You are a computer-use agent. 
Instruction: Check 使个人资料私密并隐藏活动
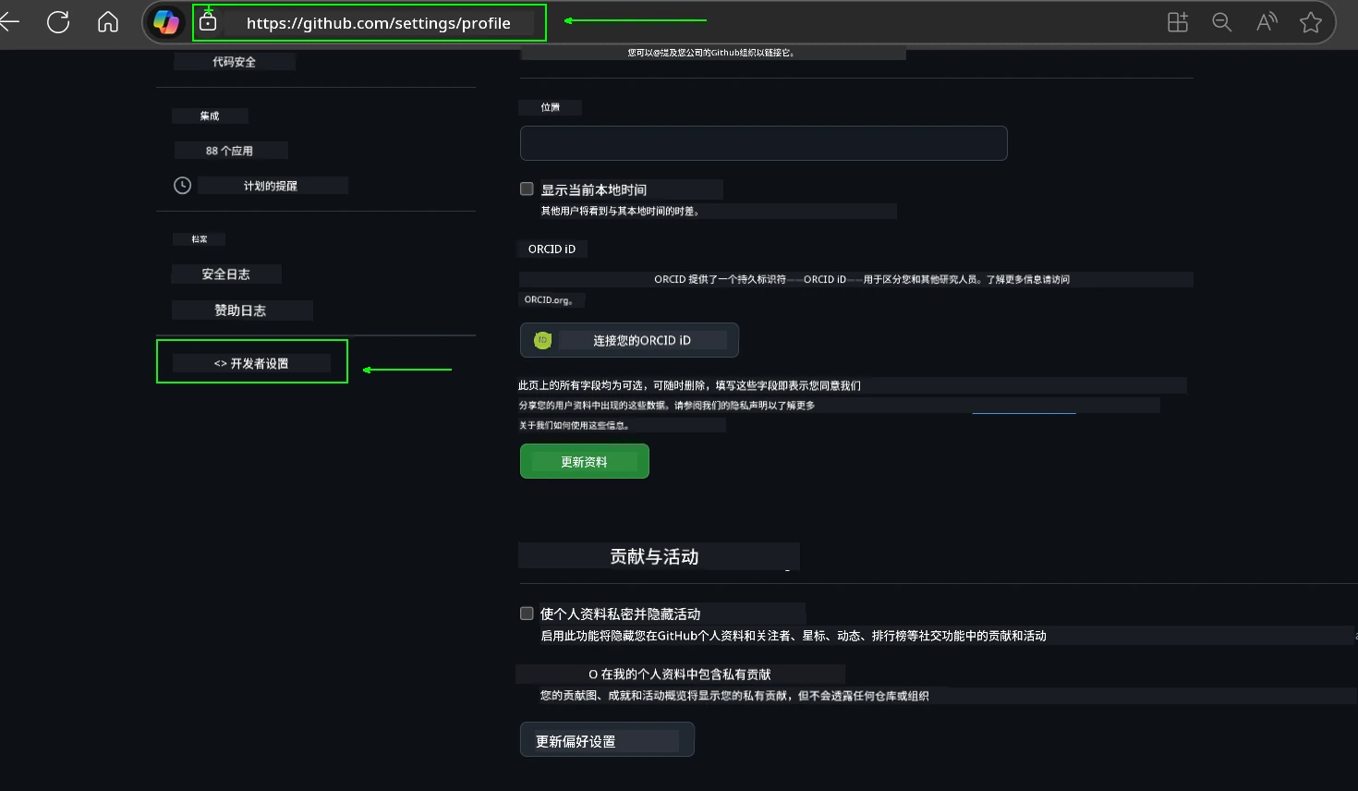527,613
